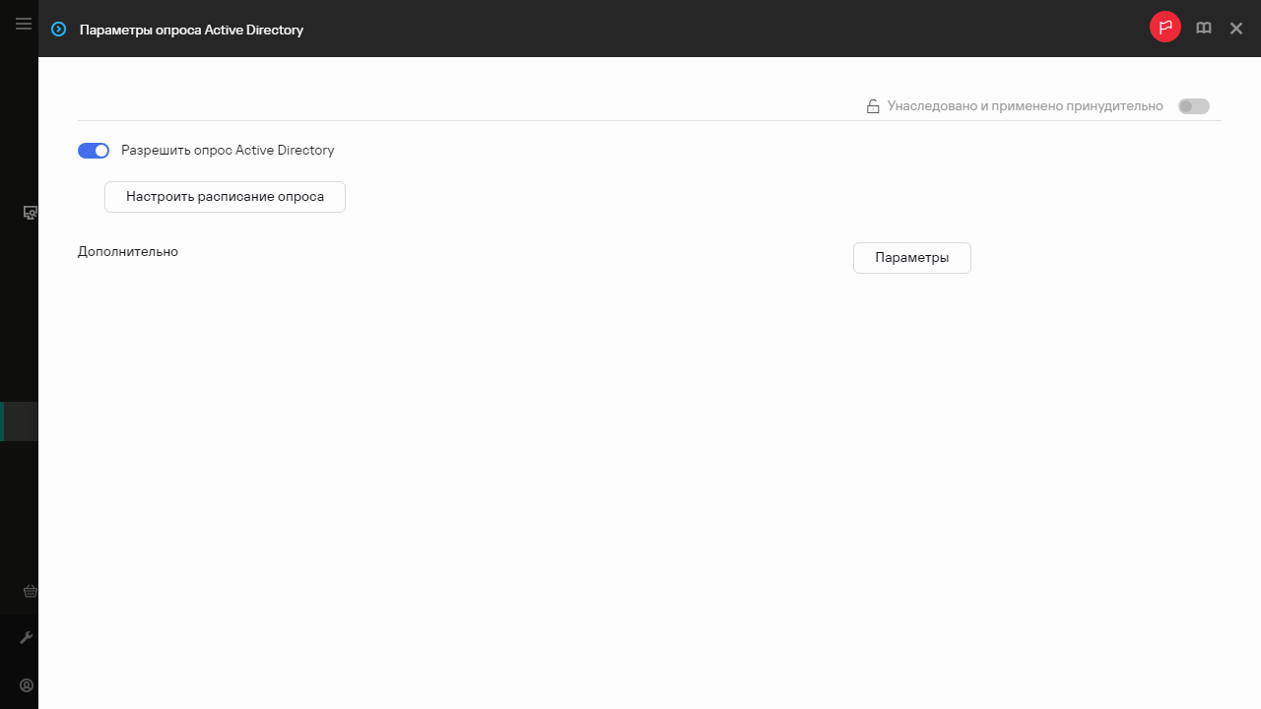This screenshot has width=1261, height=709.
Task: Click the "Дополнительно" label
Action: [x=128, y=252]
